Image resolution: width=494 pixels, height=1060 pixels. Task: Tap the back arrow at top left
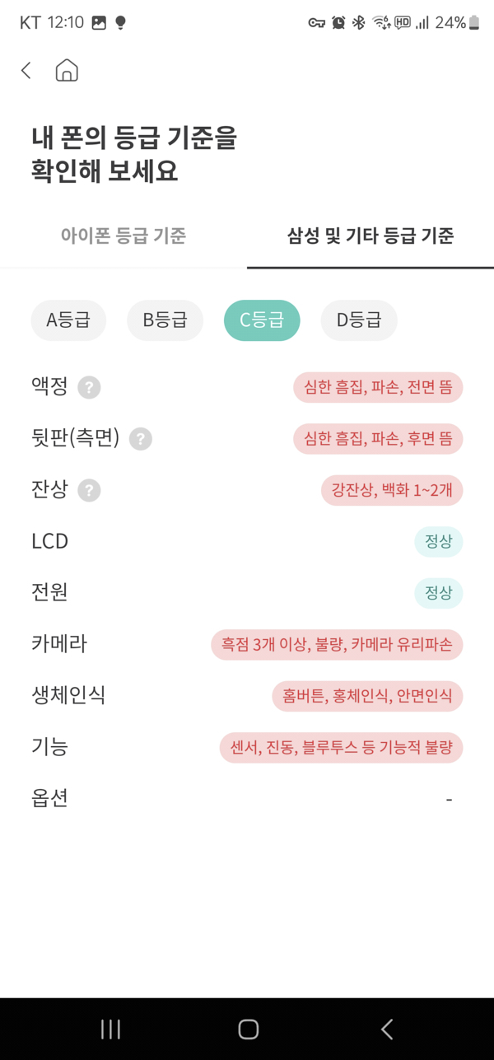point(25,71)
